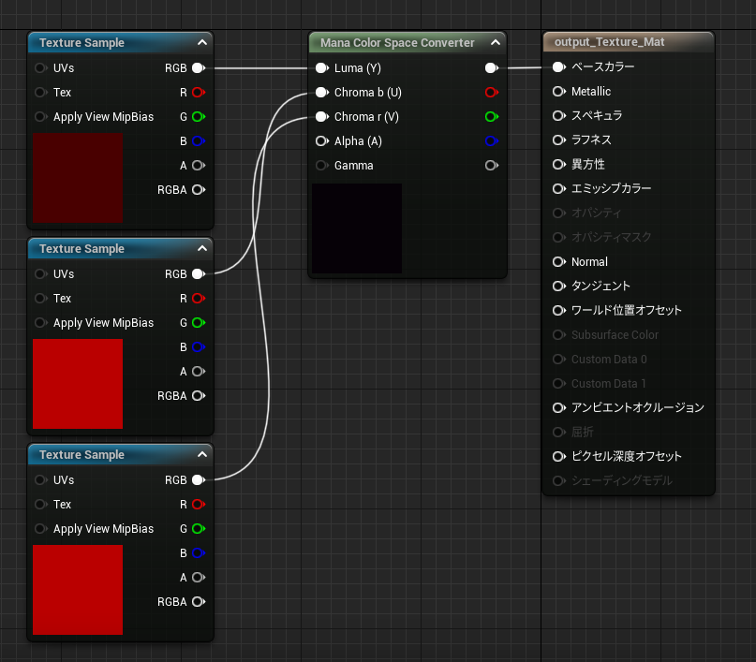This screenshot has height=662, width=756.
Task: Click the dark red preview on top Texture Sample
Action: (78, 178)
